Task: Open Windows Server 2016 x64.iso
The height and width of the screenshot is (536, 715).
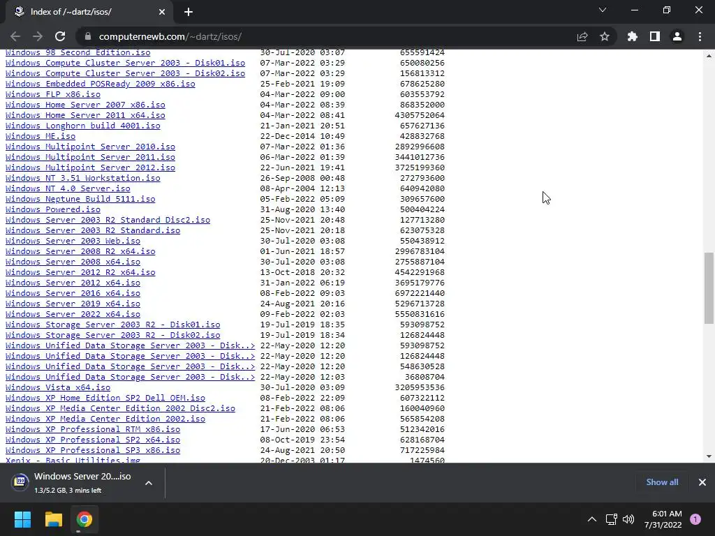Action: click(73, 293)
